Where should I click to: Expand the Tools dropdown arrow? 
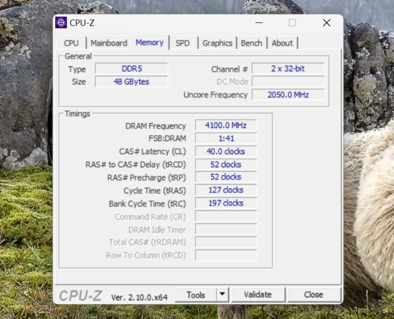point(222,294)
